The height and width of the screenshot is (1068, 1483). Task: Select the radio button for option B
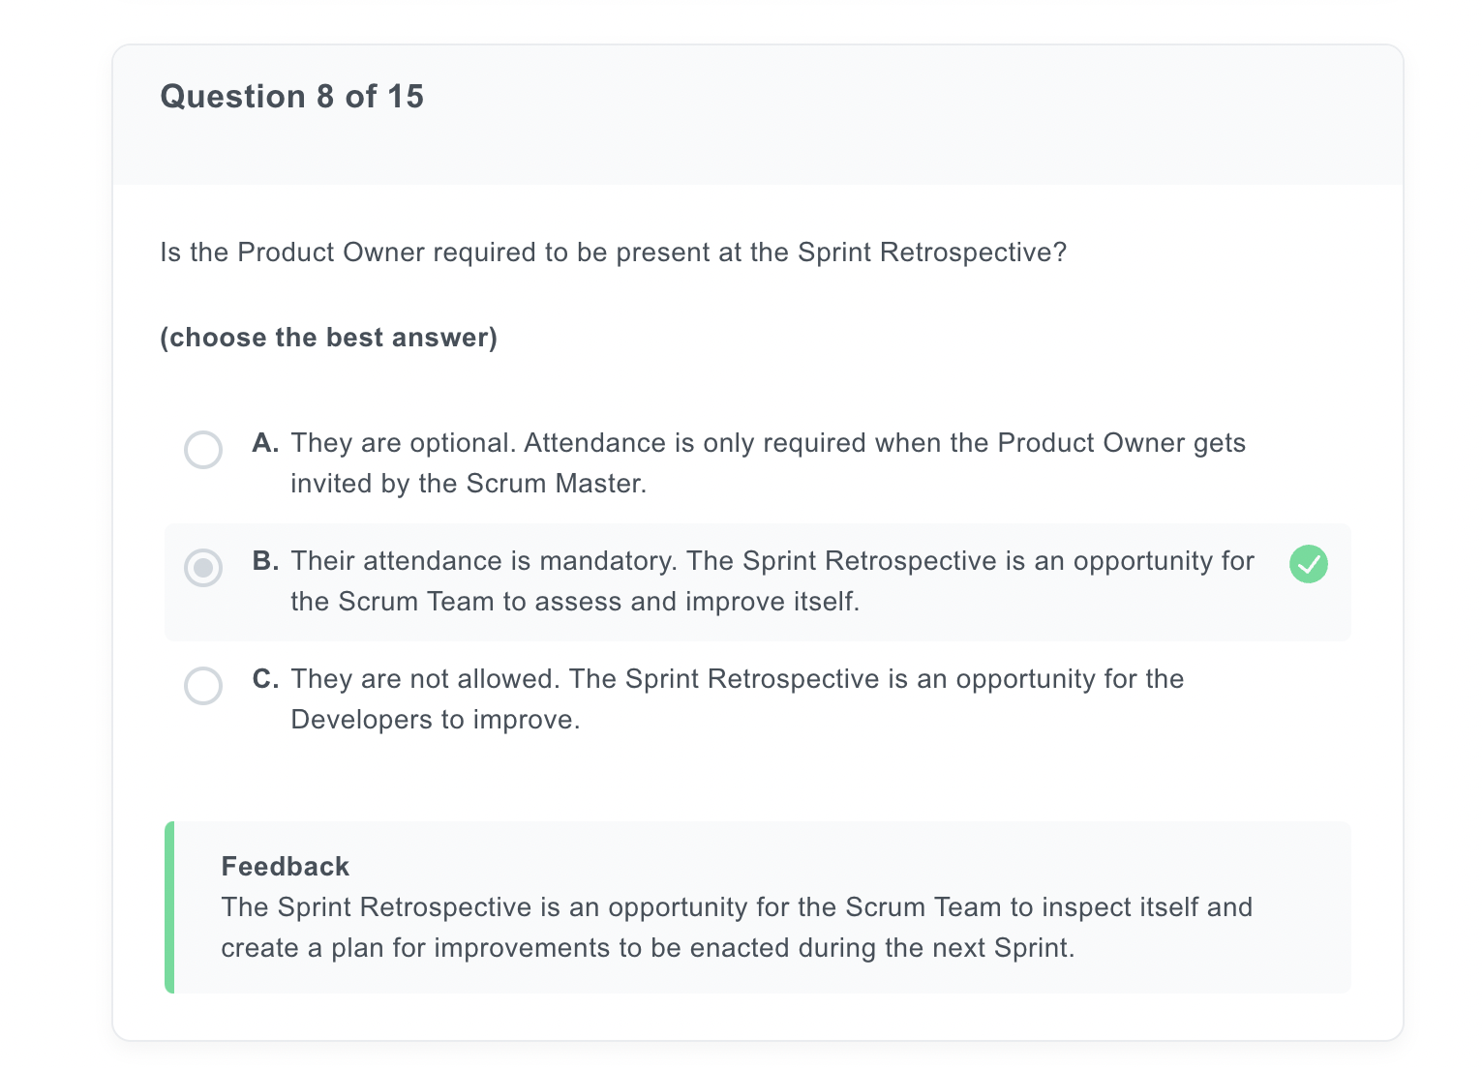(203, 568)
